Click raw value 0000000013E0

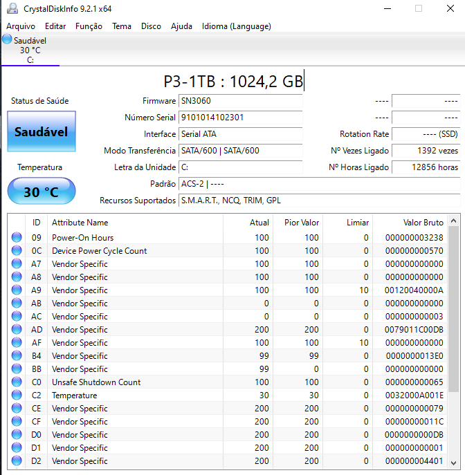click(414, 356)
